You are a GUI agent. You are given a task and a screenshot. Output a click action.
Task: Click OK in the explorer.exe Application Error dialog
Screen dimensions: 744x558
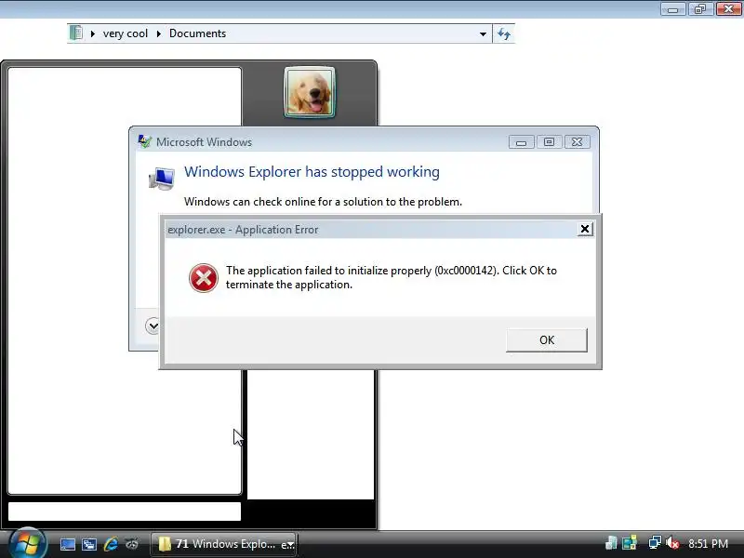point(547,339)
